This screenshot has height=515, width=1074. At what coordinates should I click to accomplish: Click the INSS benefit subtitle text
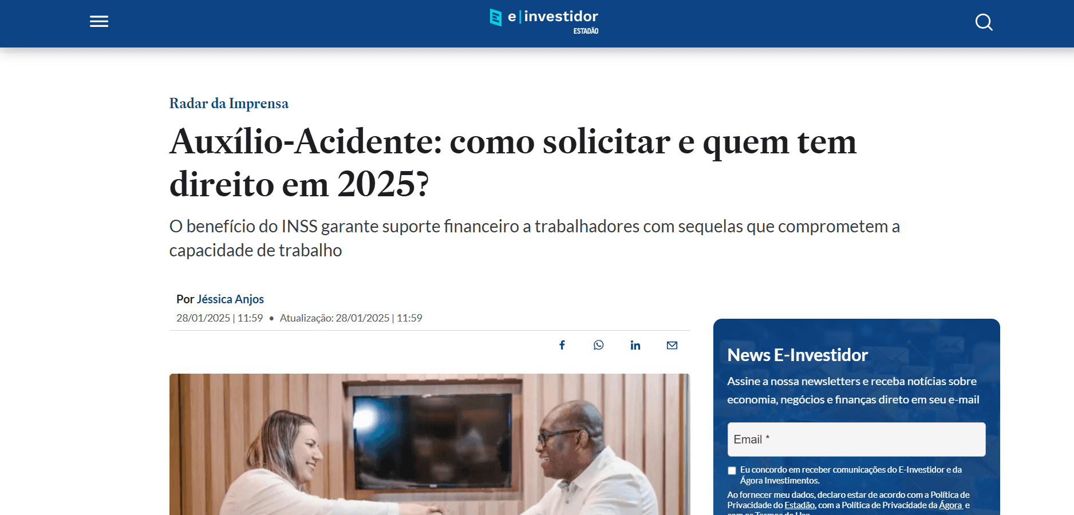coord(535,238)
